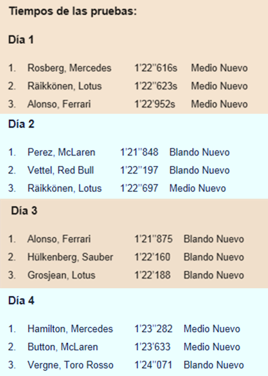Select 'Medio Nuevo' tyre text in Día 2
The image size is (268, 376).
(197, 188)
